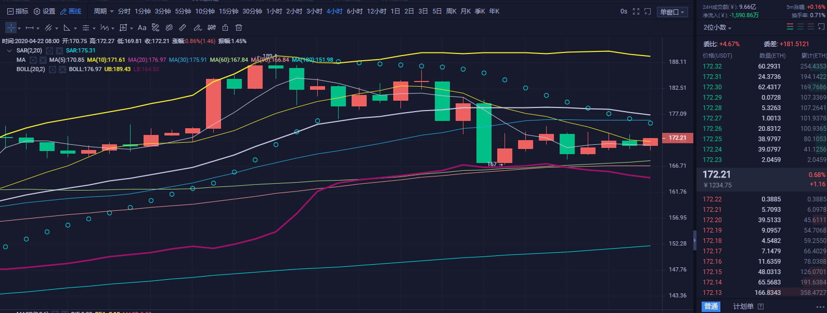Show combined buy and sell order book view
827x313 pixels.
(790, 27)
